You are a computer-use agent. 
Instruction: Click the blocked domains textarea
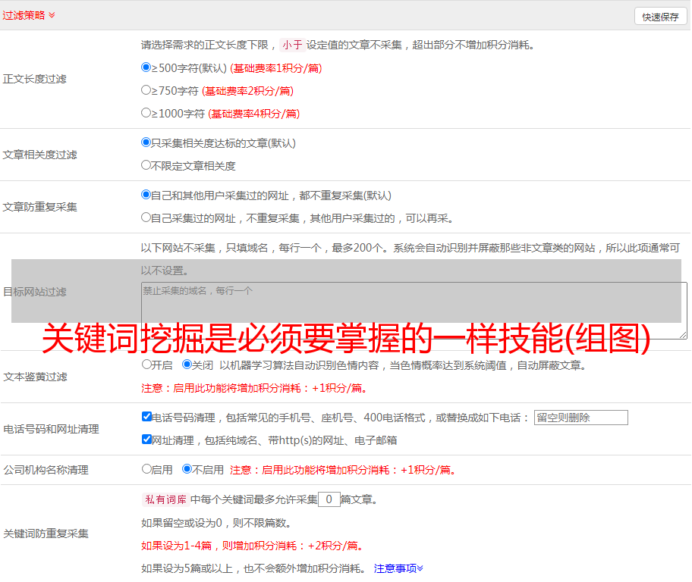[414, 311]
